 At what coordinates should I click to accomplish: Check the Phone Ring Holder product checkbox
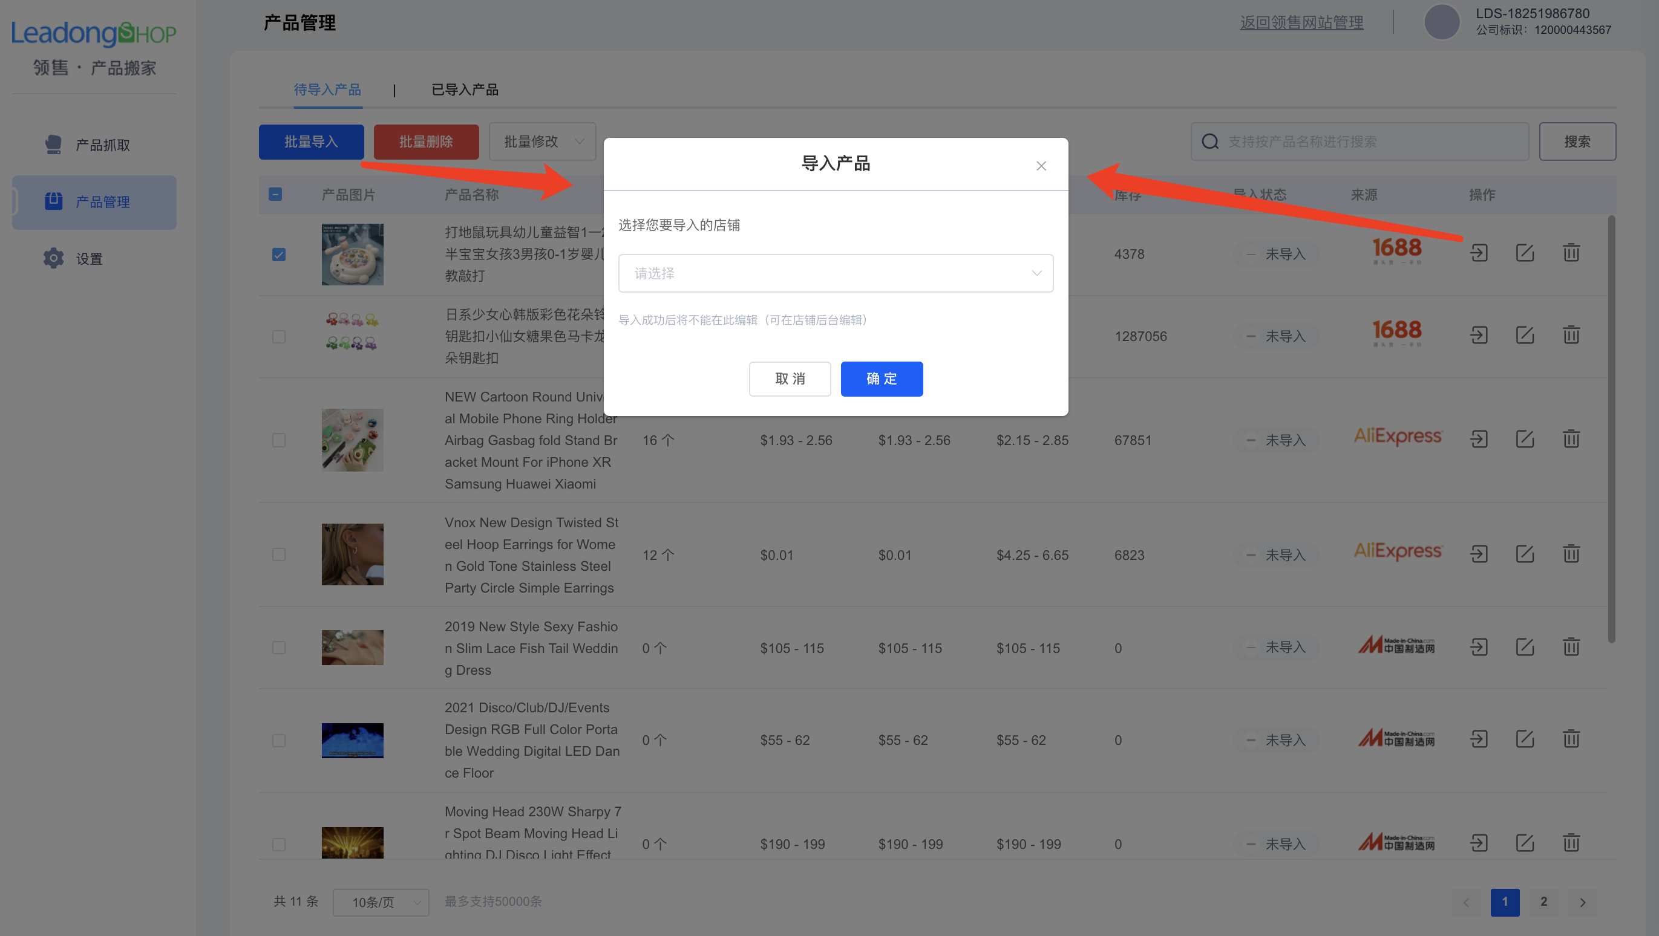click(278, 440)
